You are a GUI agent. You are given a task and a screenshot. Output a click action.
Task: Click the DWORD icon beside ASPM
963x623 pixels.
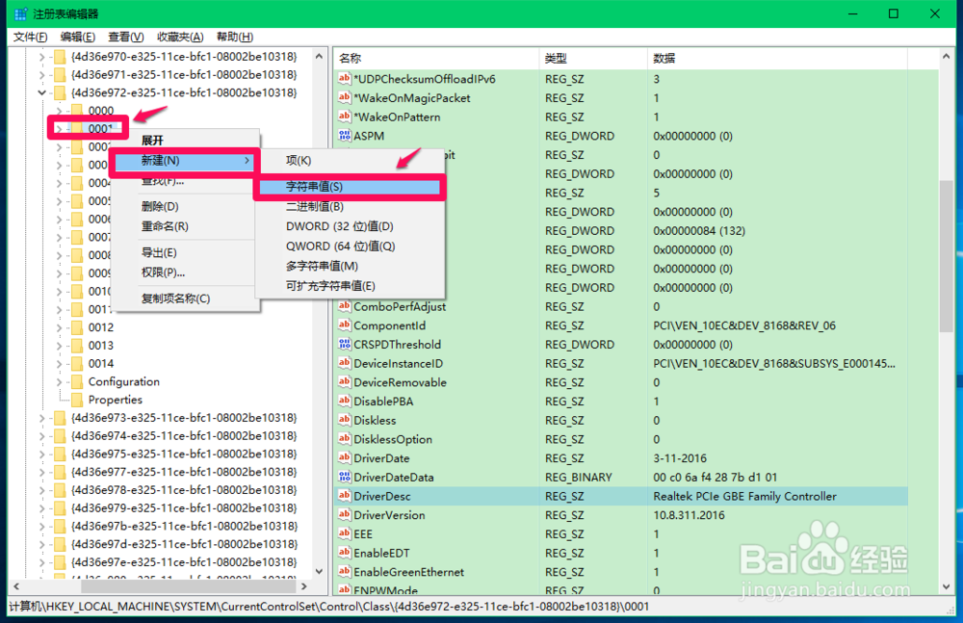click(345, 136)
